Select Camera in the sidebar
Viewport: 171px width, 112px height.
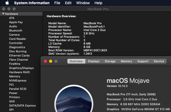pyautogui.click(x=14, y=35)
